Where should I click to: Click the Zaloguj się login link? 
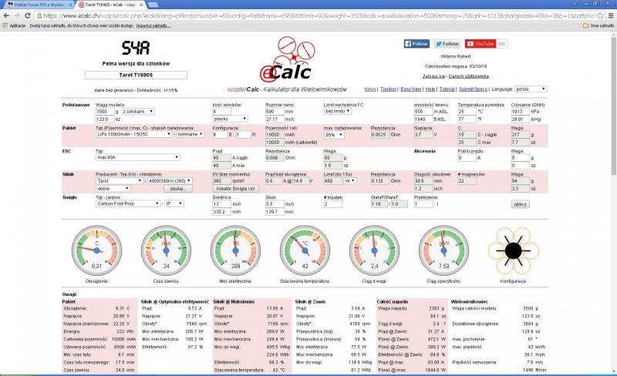pyautogui.click(x=436, y=76)
